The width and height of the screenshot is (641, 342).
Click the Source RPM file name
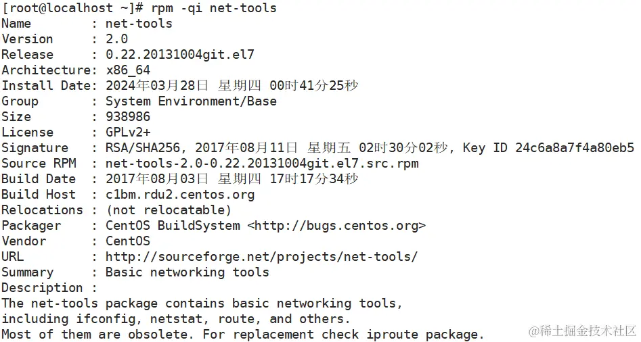point(262,164)
